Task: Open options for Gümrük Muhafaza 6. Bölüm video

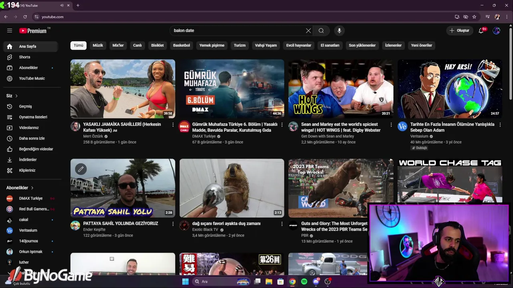Action: (x=282, y=125)
